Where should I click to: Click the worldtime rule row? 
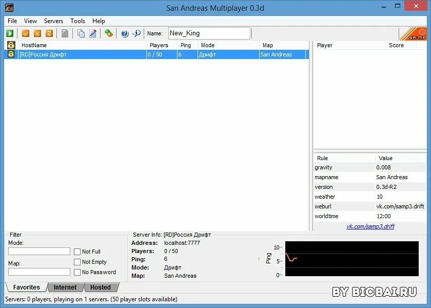[370, 216]
